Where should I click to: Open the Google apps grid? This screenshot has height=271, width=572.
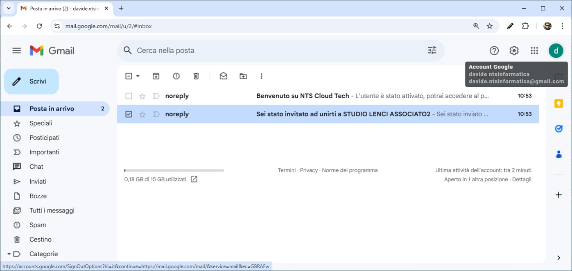[534, 51]
